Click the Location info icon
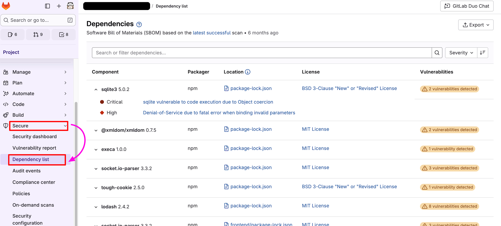The height and width of the screenshot is (226, 501). [x=247, y=72]
